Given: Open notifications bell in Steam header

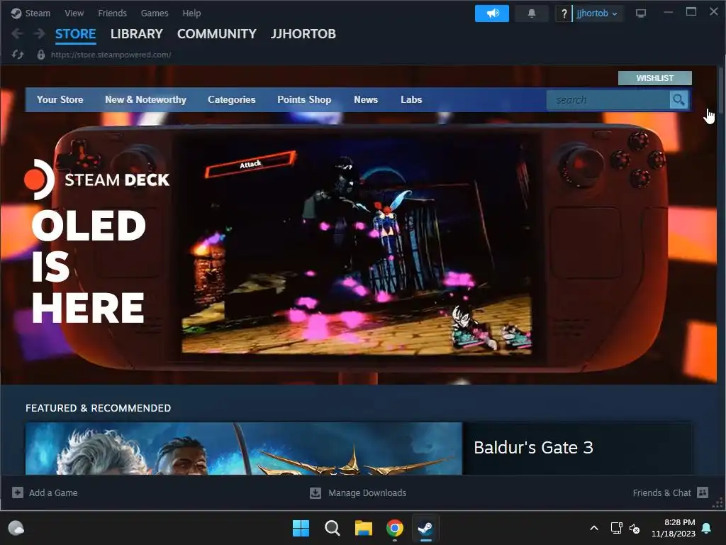Looking at the screenshot, I should [532, 13].
